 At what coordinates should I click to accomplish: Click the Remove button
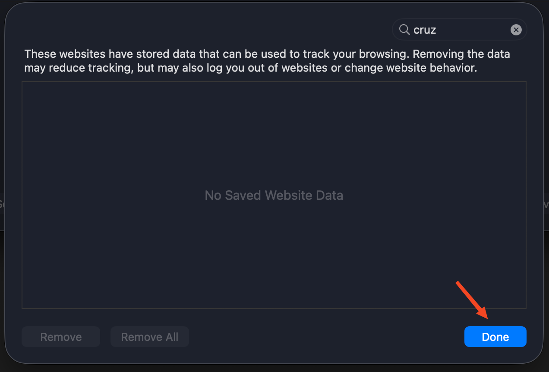(61, 337)
